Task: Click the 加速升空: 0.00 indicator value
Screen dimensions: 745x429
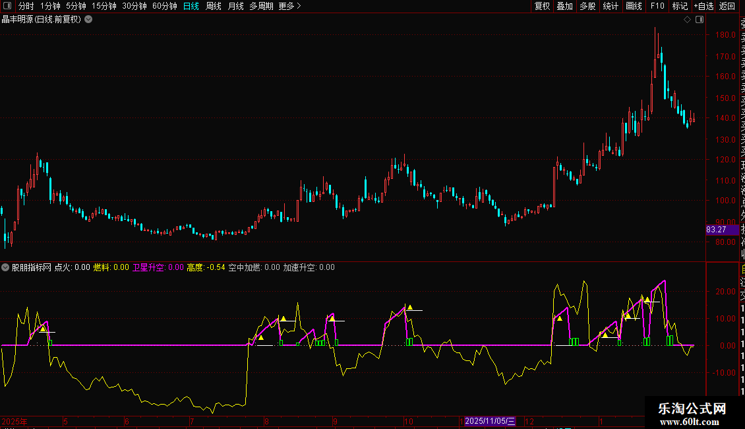Action: 309,267
